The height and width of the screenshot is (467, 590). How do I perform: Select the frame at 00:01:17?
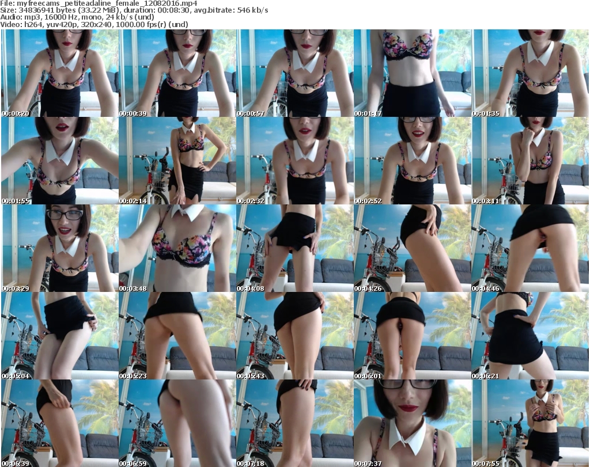click(413, 73)
